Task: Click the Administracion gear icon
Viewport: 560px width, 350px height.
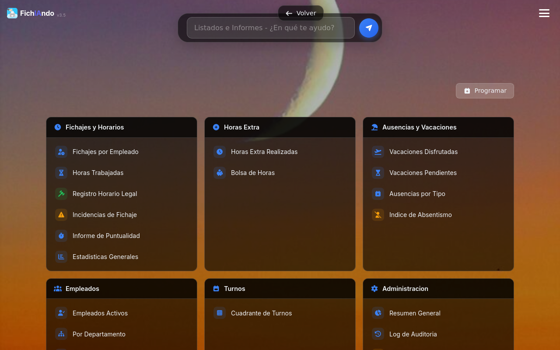Action: [x=374, y=289]
